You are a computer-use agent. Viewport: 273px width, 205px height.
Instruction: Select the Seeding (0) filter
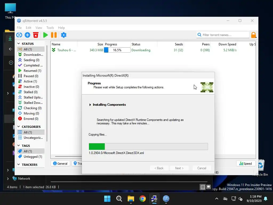[x=31, y=60]
